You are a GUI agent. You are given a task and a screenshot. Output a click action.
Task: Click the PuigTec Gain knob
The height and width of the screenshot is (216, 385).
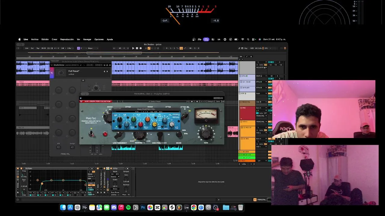tap(206, 133)
